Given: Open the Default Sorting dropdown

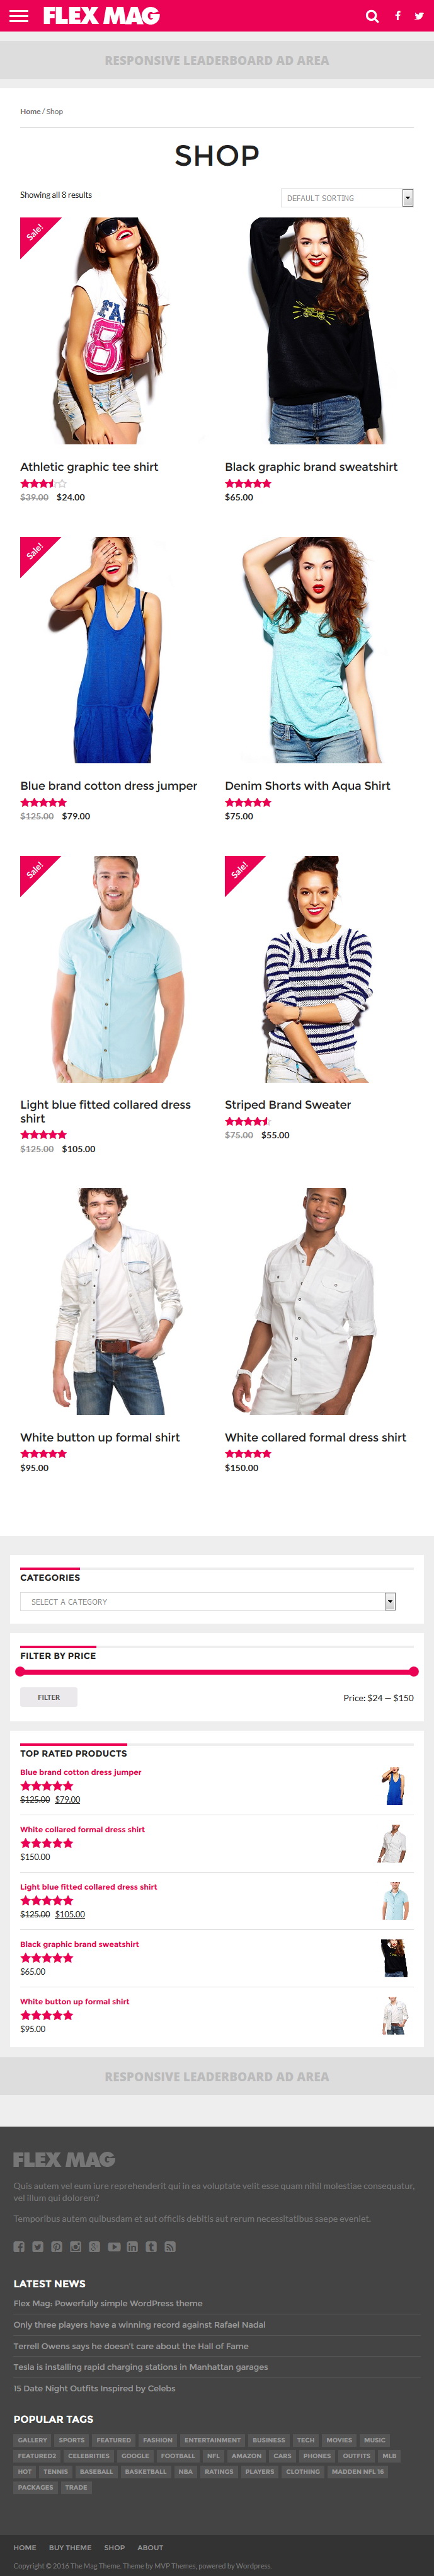Looking at the screenshot, I should 347,198.
